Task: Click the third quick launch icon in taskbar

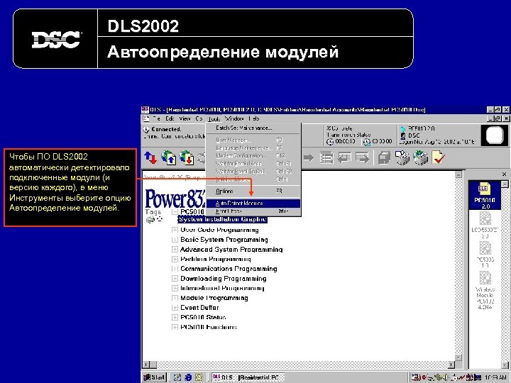Action: (x=199, y=377)
